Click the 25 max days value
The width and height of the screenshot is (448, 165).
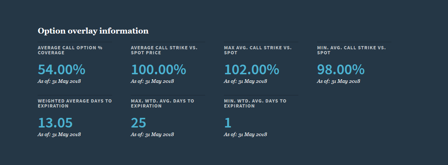tap(138, 123)
